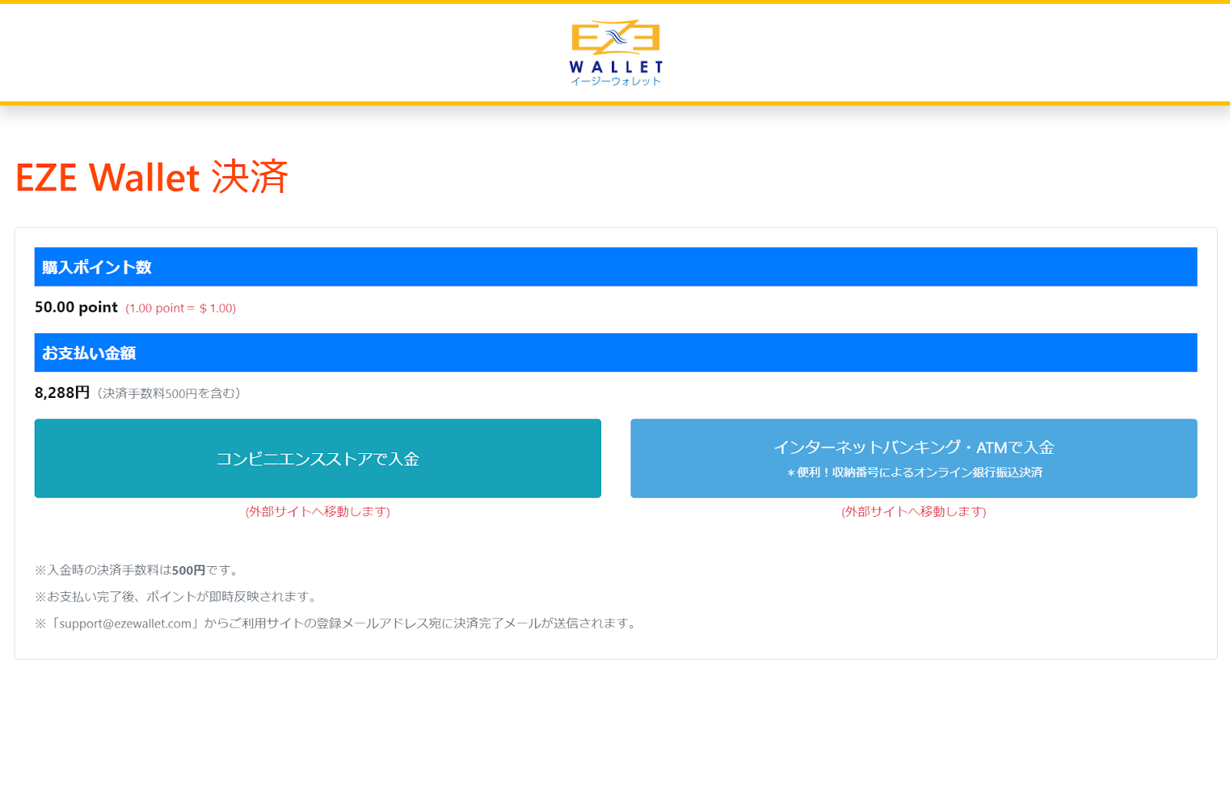Click the 購入ポイント数 header bar
This screenshot has height=785, width=1230.
(616, 267)
